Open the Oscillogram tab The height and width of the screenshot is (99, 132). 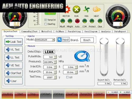tap(91, 31)
